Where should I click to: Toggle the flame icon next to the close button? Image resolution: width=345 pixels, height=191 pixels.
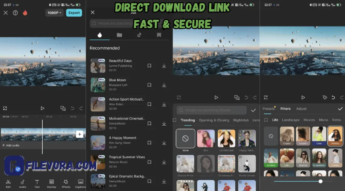(25, 13)
